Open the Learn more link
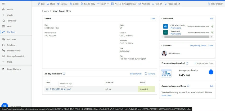Viewport: 225px width, 111px height. 166,95
